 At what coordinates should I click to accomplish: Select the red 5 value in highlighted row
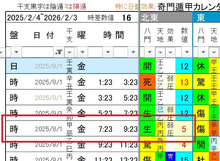tap(184, 129)
